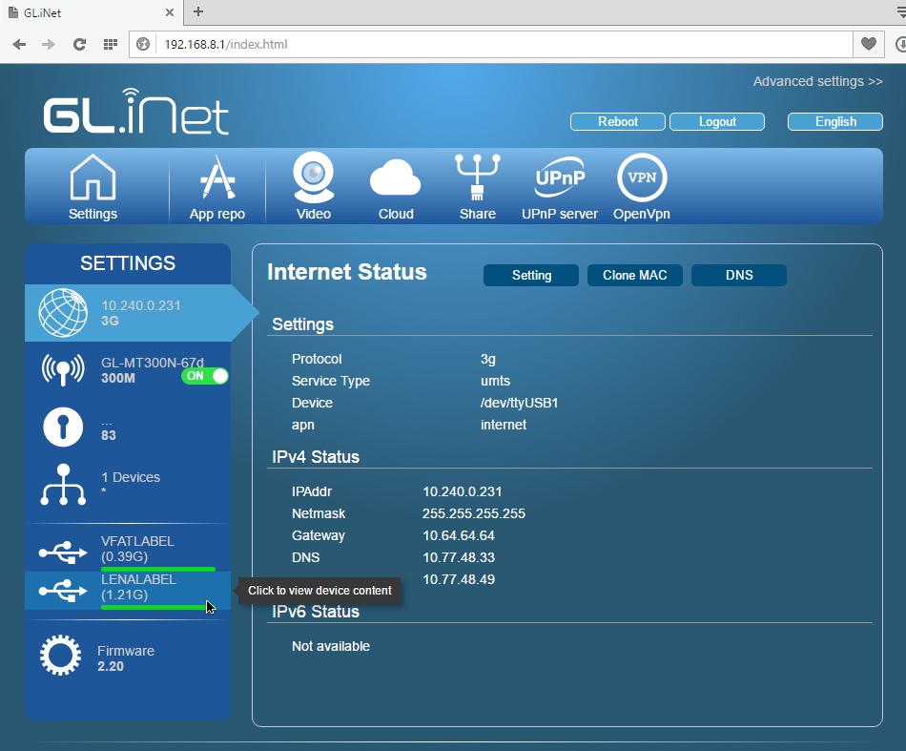906x751 pixels.
Task: Open the English language selector
Action: (835, 122)
